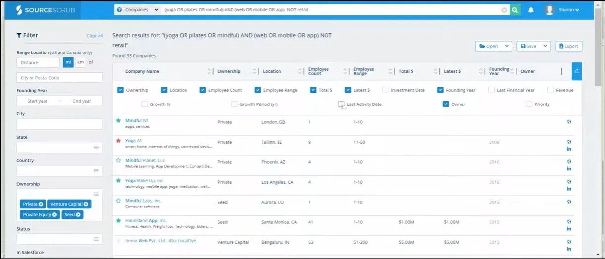Open website globe for Yoga Wake Up
Image resolution: width=605 pixels, height=259 pixels.
tap(569, 182)
